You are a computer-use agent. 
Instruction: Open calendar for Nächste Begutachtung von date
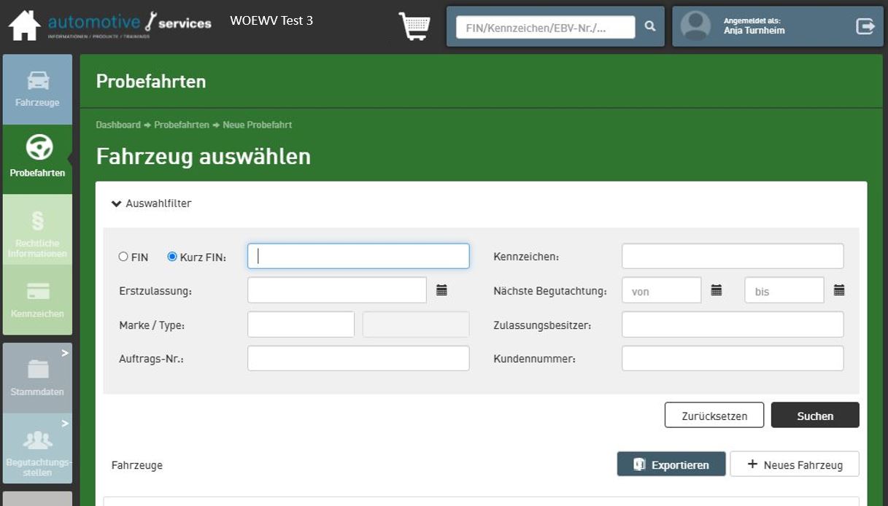click(716, 290)
